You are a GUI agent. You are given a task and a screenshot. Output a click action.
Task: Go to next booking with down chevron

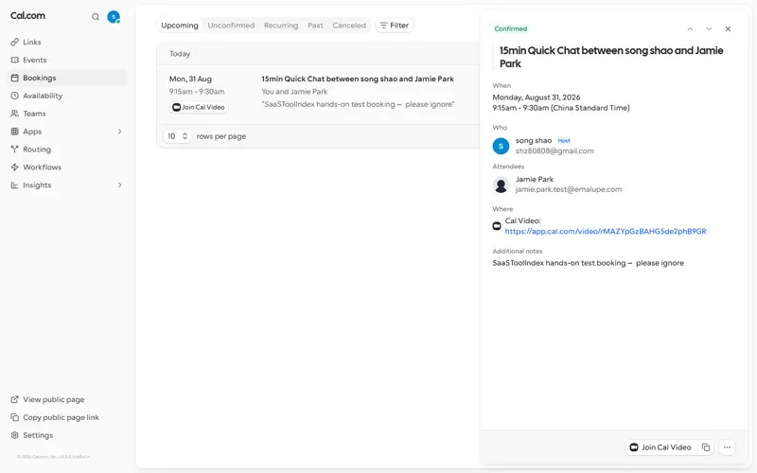tap(709, 29)
